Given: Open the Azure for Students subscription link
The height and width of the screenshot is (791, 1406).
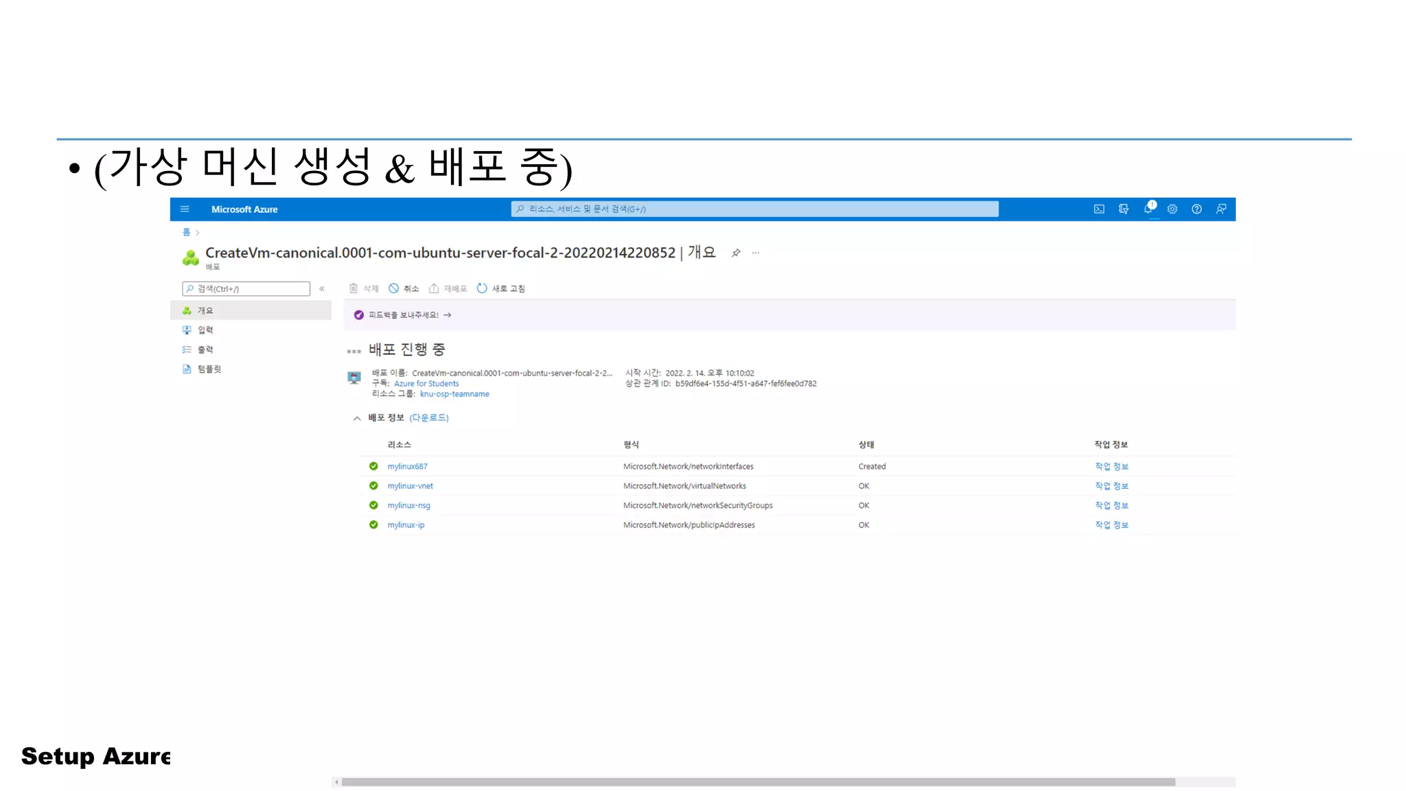Looking at the screenshot, I should (x=426, y=384).
